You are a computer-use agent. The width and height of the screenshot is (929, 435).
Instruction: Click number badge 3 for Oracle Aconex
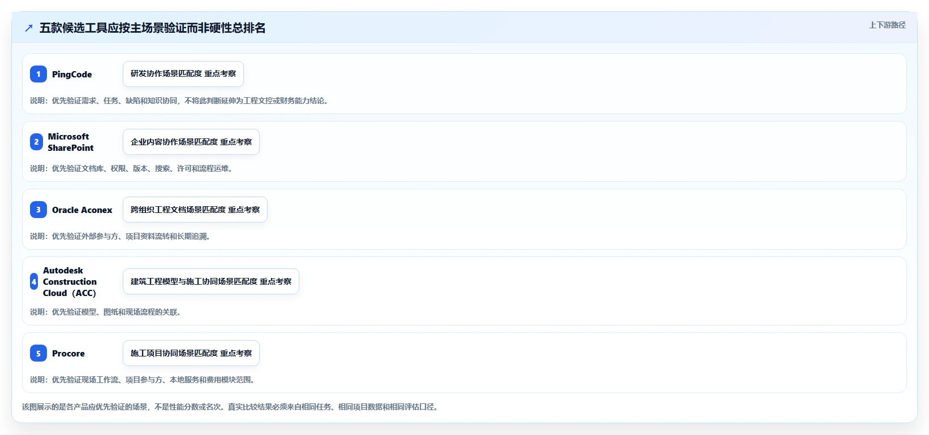(38, 210)
